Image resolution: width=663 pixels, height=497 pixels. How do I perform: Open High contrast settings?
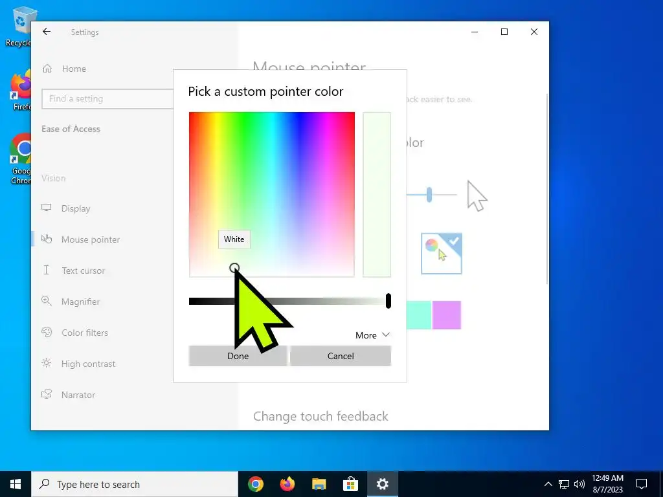click(88, 364)
